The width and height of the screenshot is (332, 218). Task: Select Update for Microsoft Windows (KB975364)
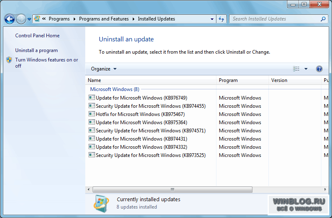[141, 123]
